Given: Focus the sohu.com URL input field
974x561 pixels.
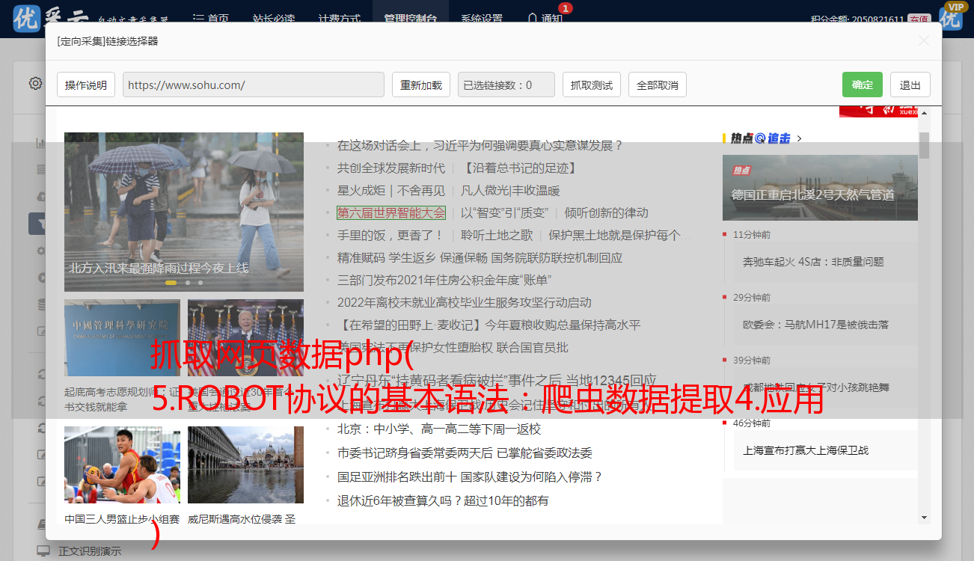Looking at the screenshot, I should point(253,85).
